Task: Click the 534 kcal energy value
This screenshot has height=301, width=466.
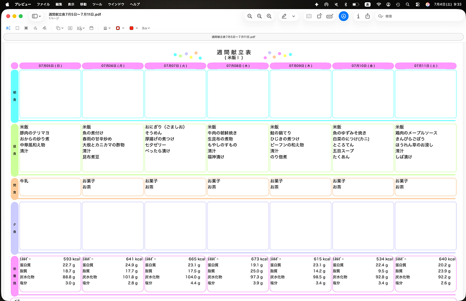Action: tap(385, 259)
